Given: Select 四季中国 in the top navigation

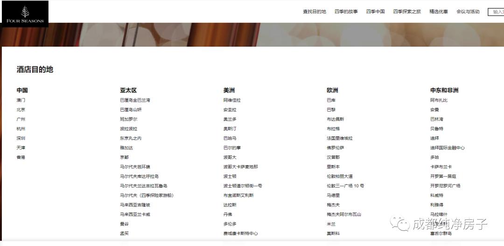Looking at the screenshot, I should 375,12.
